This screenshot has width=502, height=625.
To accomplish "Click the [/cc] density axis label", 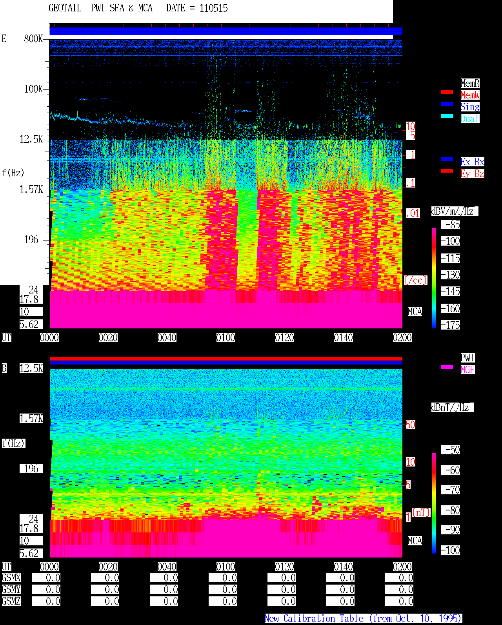I will 415,280.
